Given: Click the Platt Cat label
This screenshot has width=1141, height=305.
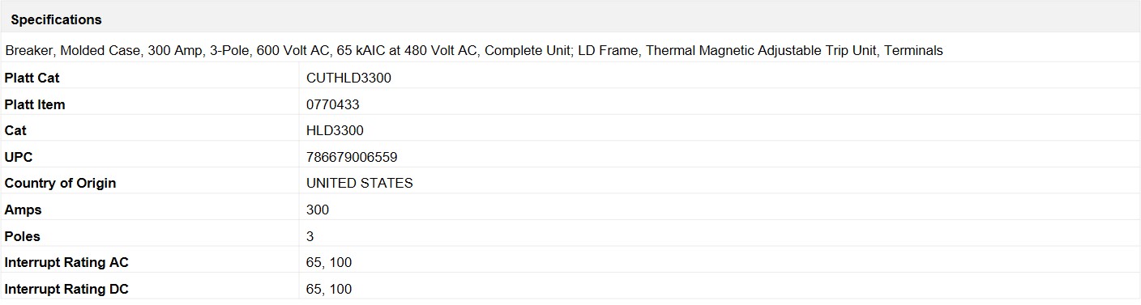Looking at the screenshot, I should click(x=32, y=78).
